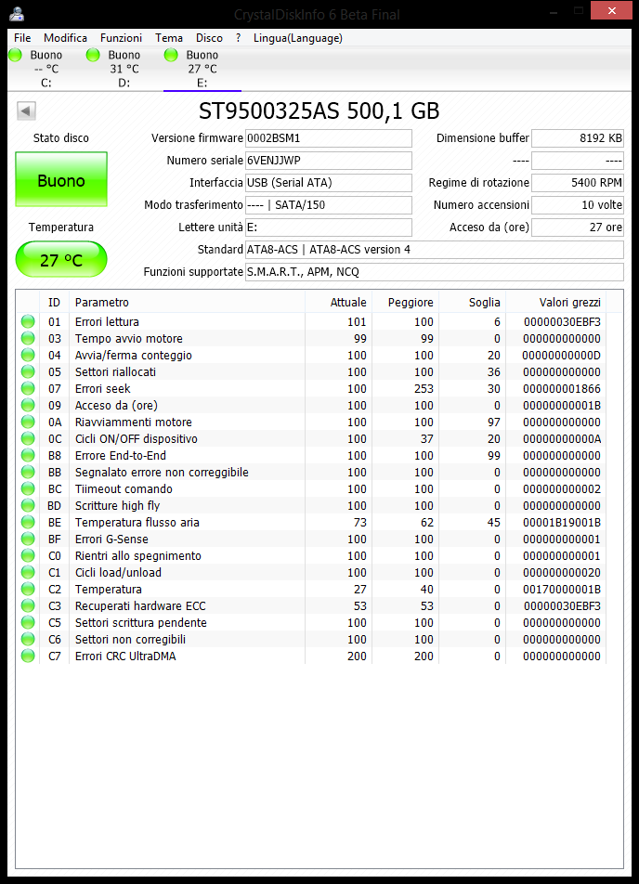The width and height of the screenshot is (639, 884).
Task: Click the Valori grezzi column header
Action: (556, 302)
